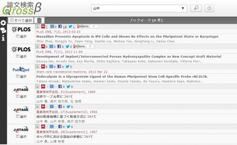This screenshot has width=237, height=145.
Task: Open Podocalyxin Is a Glycoprotein article link
Action: click(122, 77)
